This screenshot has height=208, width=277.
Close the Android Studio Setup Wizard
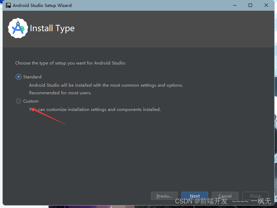pyautogui.click(x=266, y=5)
